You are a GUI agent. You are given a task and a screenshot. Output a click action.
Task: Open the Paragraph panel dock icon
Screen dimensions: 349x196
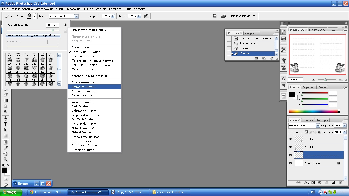[x=284, y=85]
